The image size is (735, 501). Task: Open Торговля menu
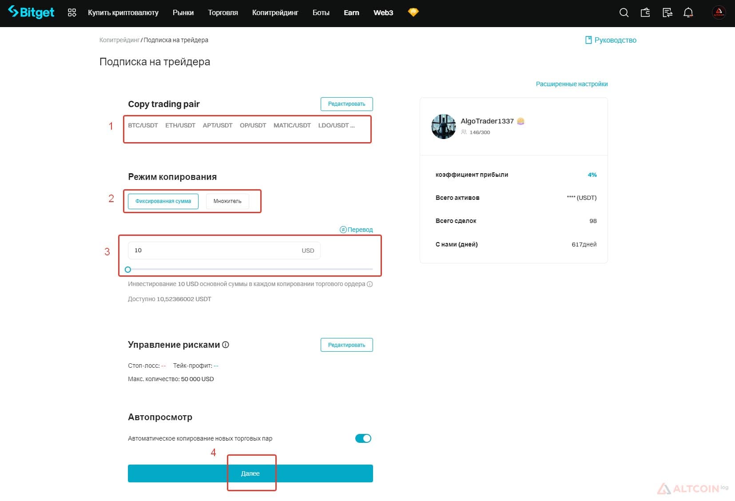click(x=223, y=12)
